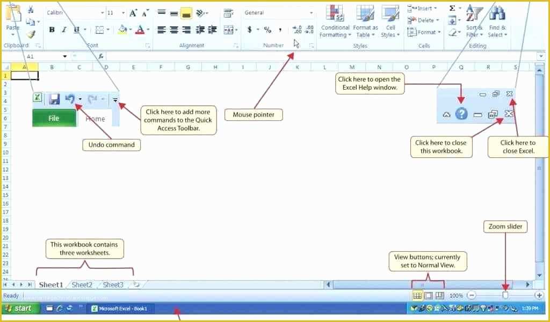Open the Cell Styles gallery

point(390,21)
